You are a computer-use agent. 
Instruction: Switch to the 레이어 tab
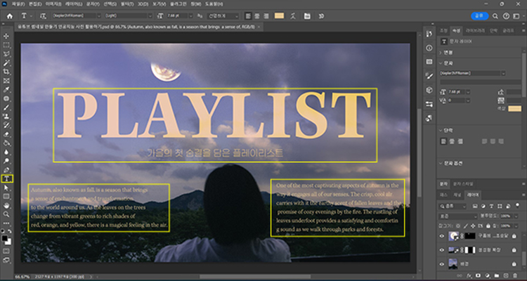pyautogui.click(x=474, y=193)
